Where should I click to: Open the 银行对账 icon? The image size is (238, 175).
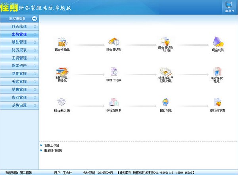(165, 102)
